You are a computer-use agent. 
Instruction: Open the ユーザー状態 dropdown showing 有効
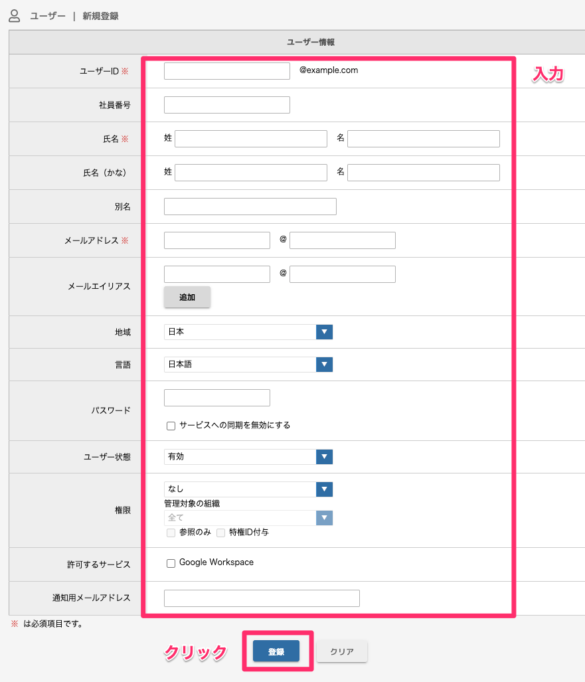(x=248, y=457)
